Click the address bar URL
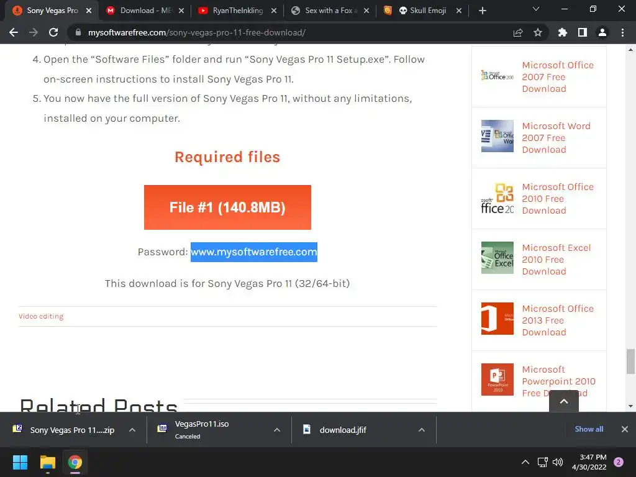The image size is (636, 477). pos(197,32)
